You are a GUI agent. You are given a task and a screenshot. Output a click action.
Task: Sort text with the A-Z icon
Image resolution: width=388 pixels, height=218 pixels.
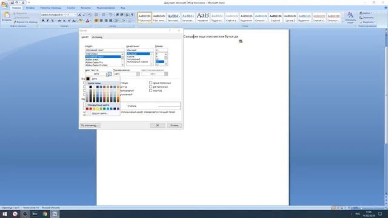click(127, 15)
